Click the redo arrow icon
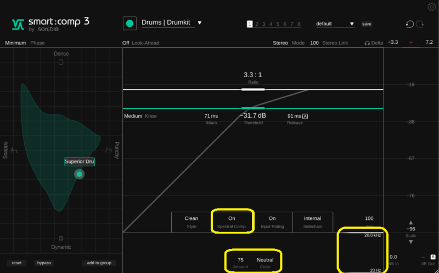The image size is (439, 273). 420,24
